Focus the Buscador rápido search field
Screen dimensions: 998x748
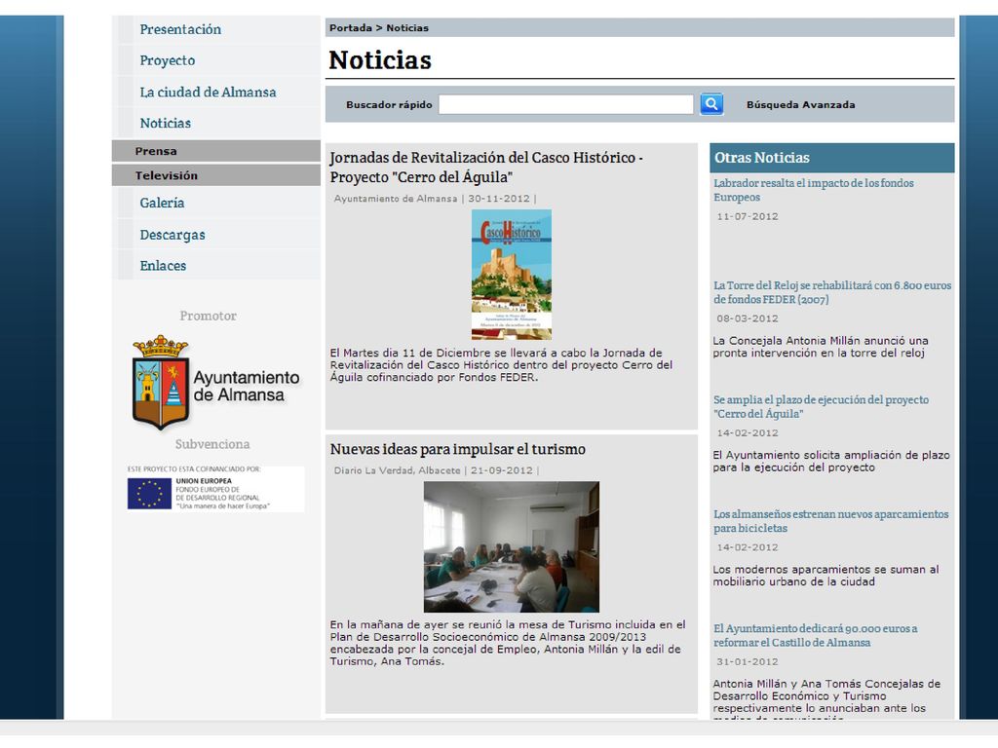(566, 104)
